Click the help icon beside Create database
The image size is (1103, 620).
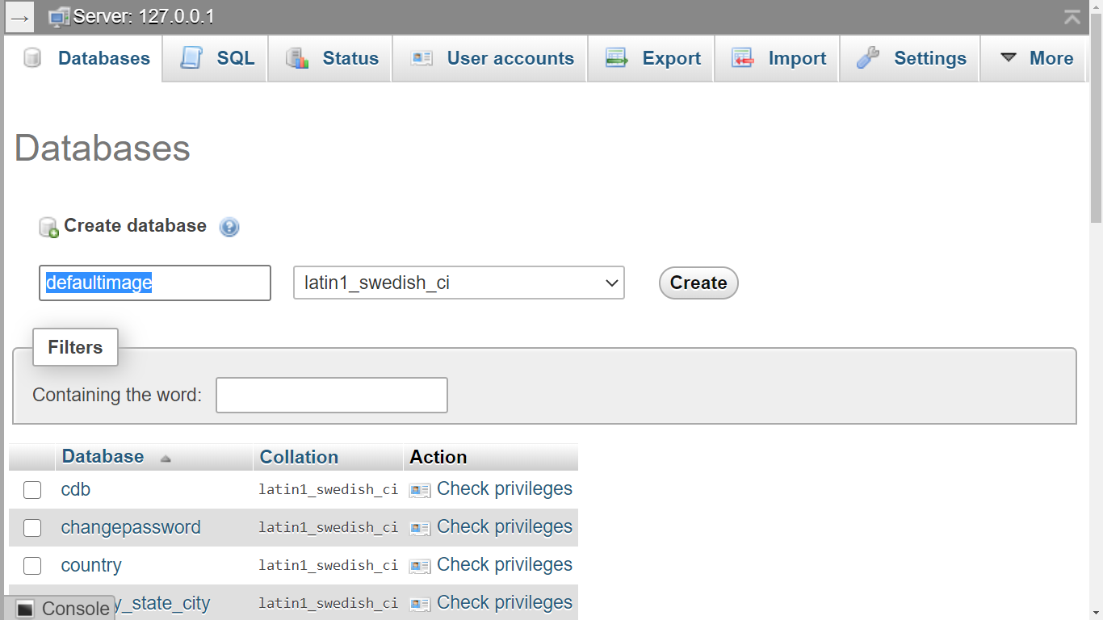pos(229,227)
